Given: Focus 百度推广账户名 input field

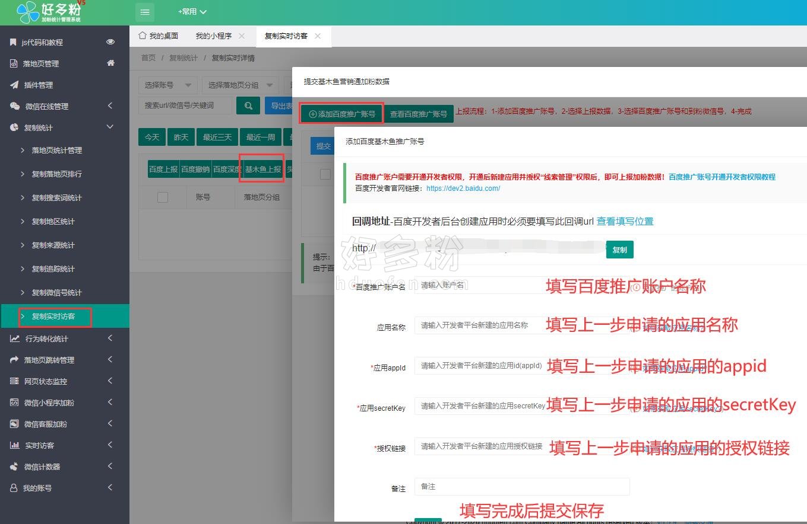Looking at the screenshot, I should pyautogui.click(x=522, y=285).
